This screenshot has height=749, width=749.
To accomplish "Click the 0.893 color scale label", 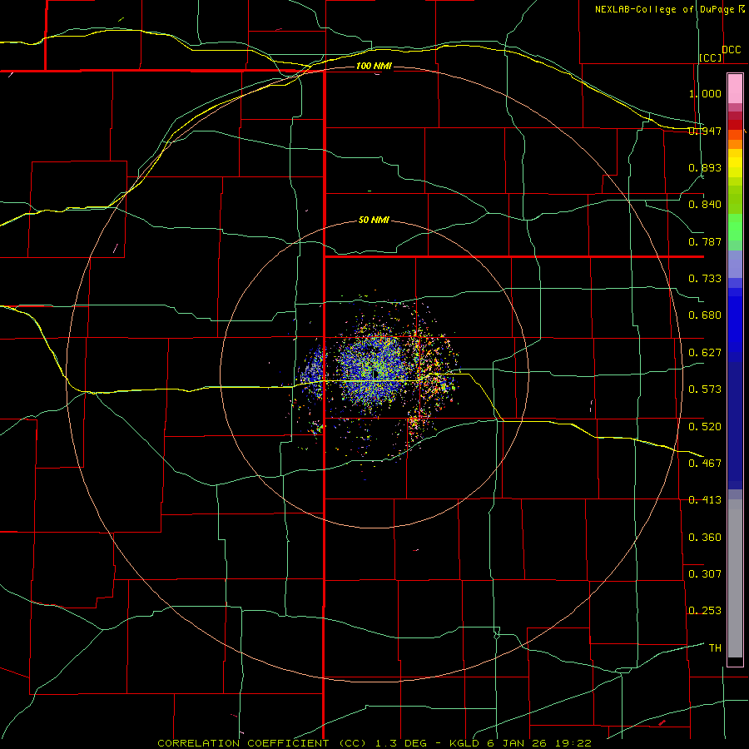I will click(x=705, y=167).
